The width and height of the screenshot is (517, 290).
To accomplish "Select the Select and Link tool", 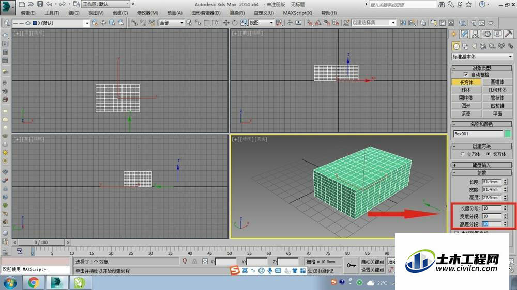I will pyautogui.click(x=134, y=23).
